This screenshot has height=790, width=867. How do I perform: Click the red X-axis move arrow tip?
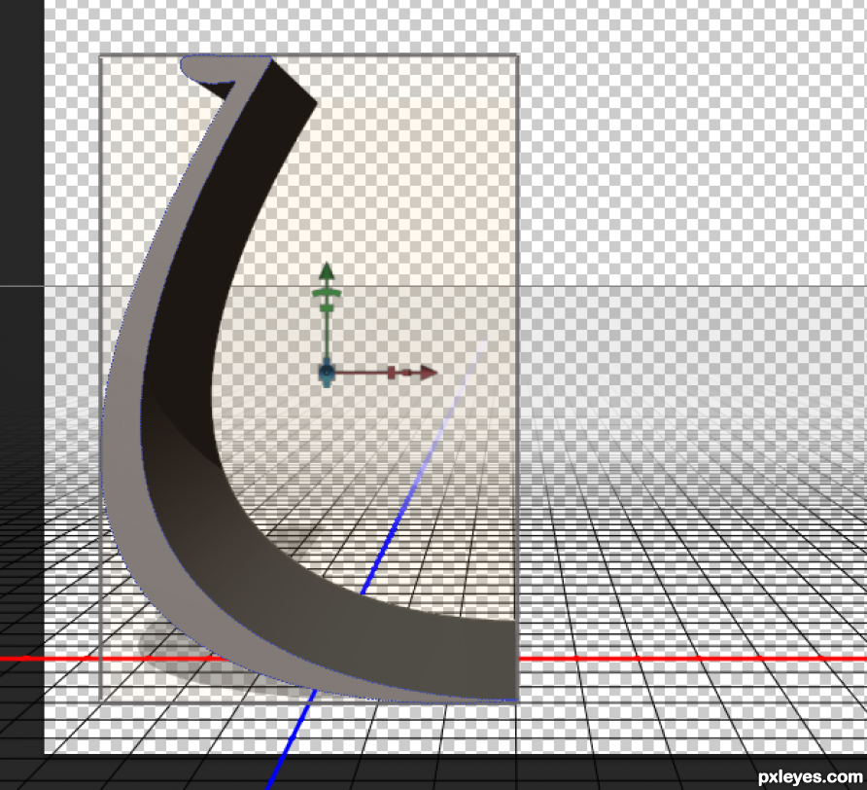[x=429, y=373]
